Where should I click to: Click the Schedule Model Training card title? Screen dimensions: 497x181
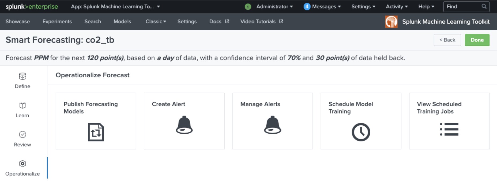click(x=351, y=108)
